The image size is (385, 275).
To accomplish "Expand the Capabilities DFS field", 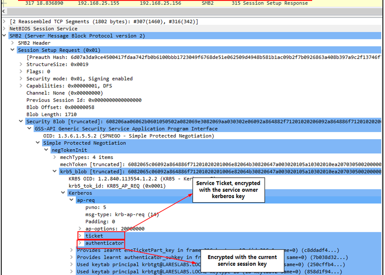I will (21, 86).
